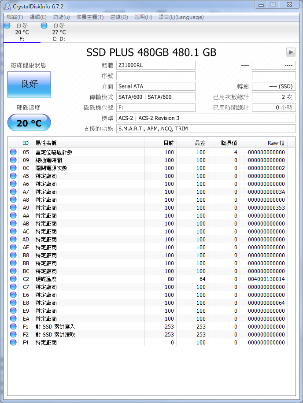Image resolution: width=303 pixels, height=403 pixels.
Task: Click the power-on hours field 0 小時
Action: [x=273, y=107]
